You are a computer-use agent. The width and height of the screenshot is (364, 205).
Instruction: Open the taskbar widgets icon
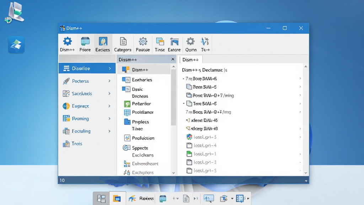tap(101, 199)
